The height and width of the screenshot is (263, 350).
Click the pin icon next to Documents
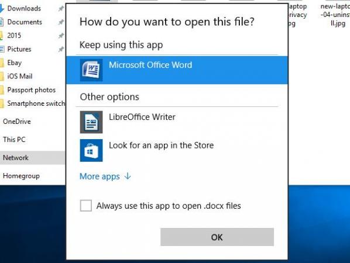(61, 22)
